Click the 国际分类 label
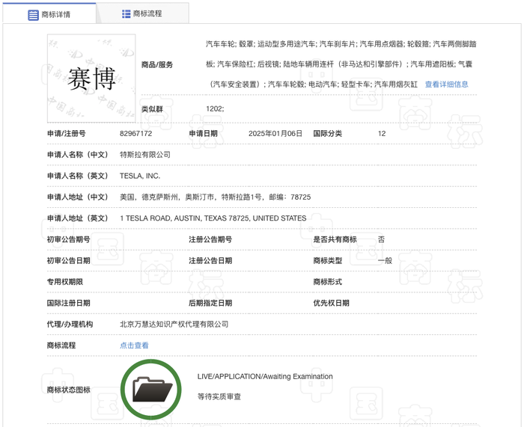 [328, 134]
